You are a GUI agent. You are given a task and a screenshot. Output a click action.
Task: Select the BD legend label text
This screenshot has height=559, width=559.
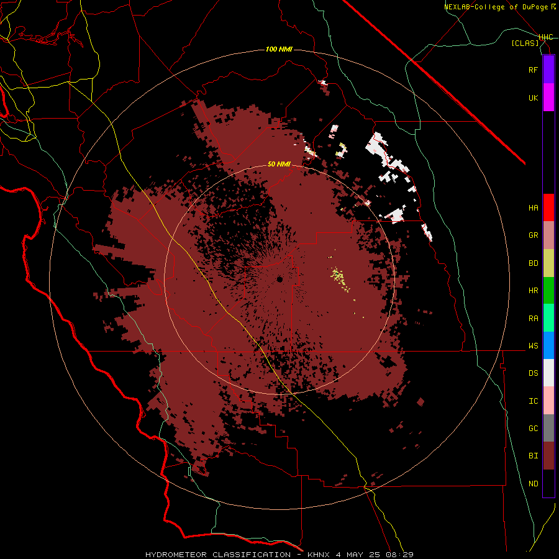coord(533,263)
